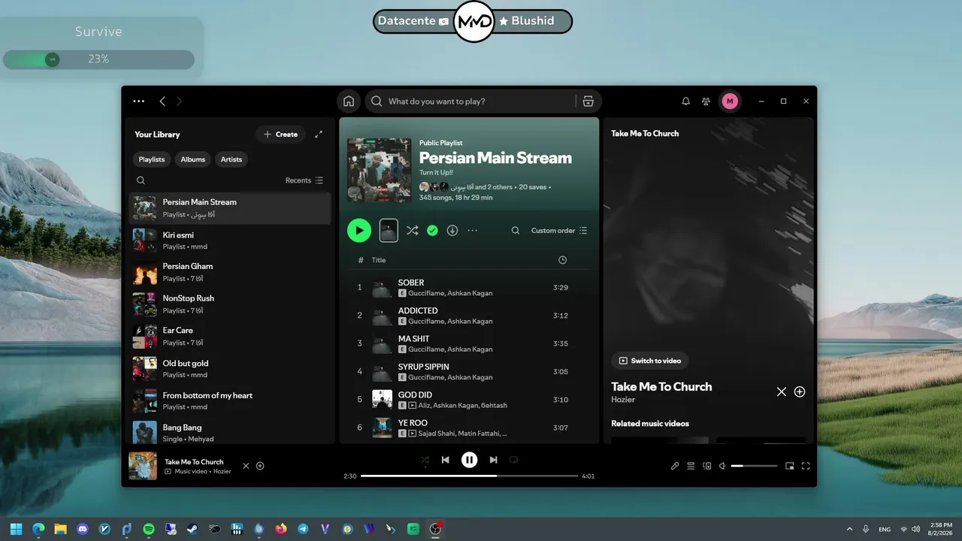
Task: Open more options for the playlist
Action: coord(472,231)
